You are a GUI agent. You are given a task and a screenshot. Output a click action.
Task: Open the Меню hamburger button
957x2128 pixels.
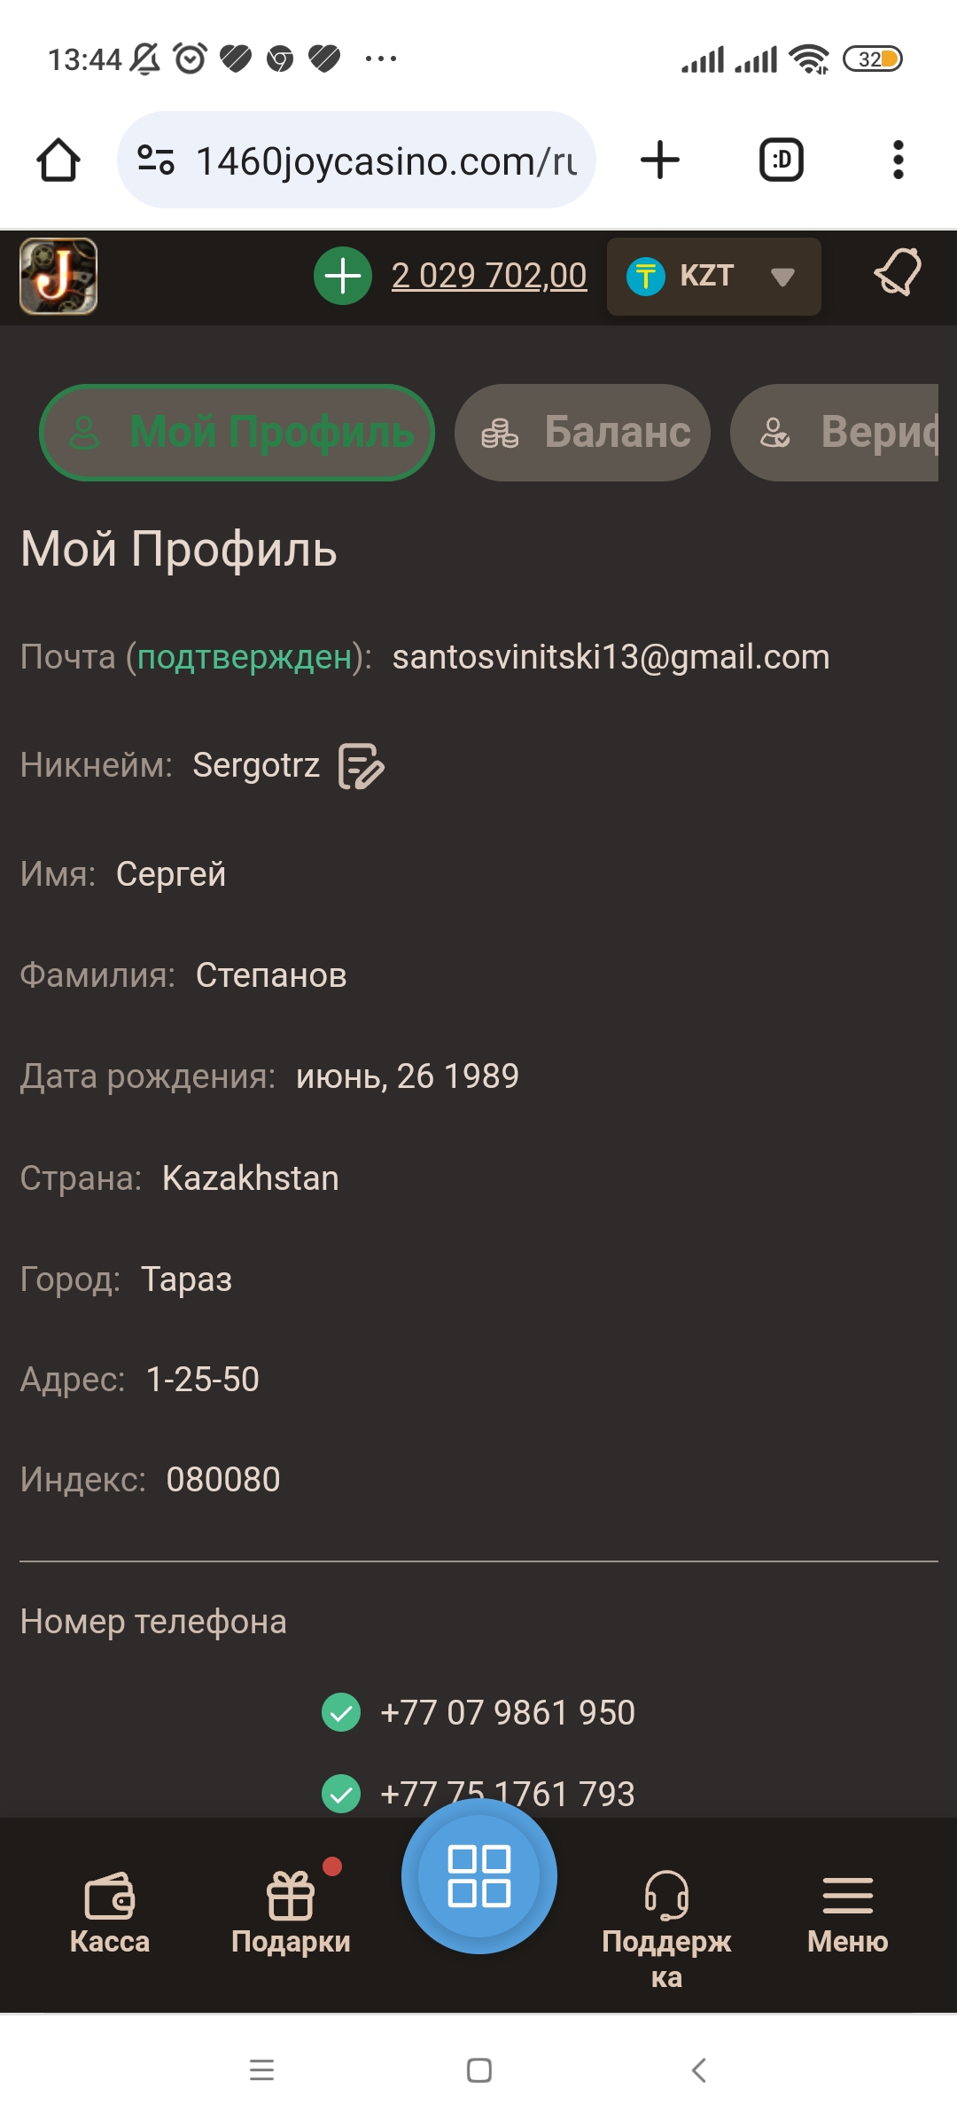tap(847, 1913)
